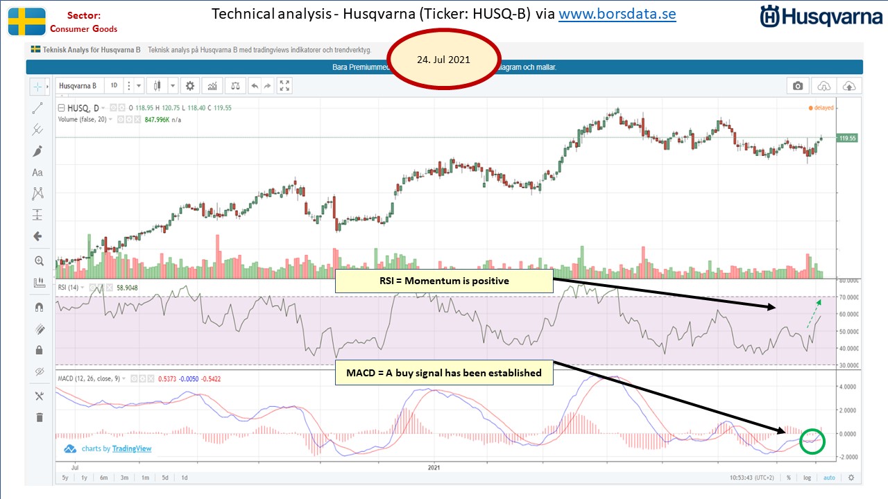888x499 pixels.
Task: Click the closing price C 119.55 readout
Action: click(x=219, y=108)
